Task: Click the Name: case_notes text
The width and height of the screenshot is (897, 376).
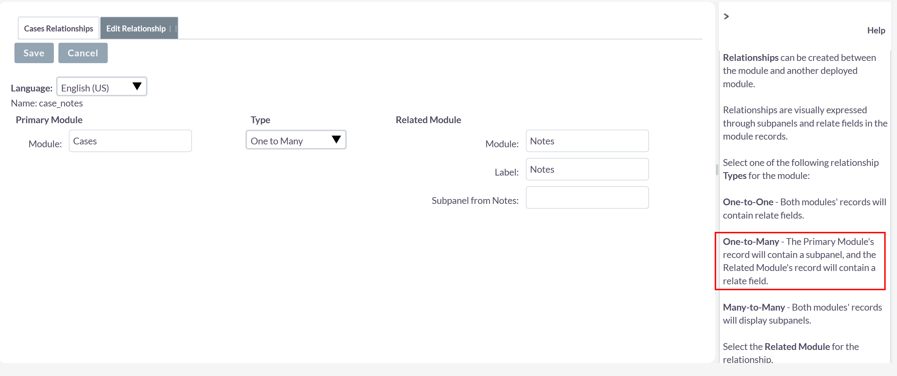Action: point(47,103)
